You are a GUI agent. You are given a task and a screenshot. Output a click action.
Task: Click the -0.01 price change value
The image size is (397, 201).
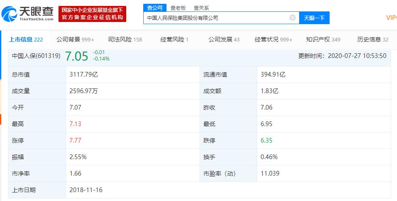click(x=99, y=52)
